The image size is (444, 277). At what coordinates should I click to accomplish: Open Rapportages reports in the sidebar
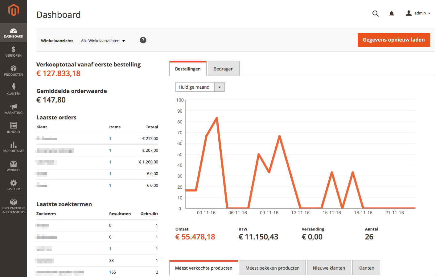pyautogui.click(x=14, y=147)
